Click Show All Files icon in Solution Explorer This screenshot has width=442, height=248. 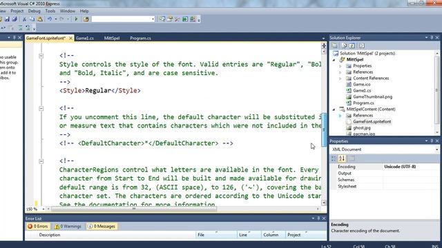click(x=344, y=45)
